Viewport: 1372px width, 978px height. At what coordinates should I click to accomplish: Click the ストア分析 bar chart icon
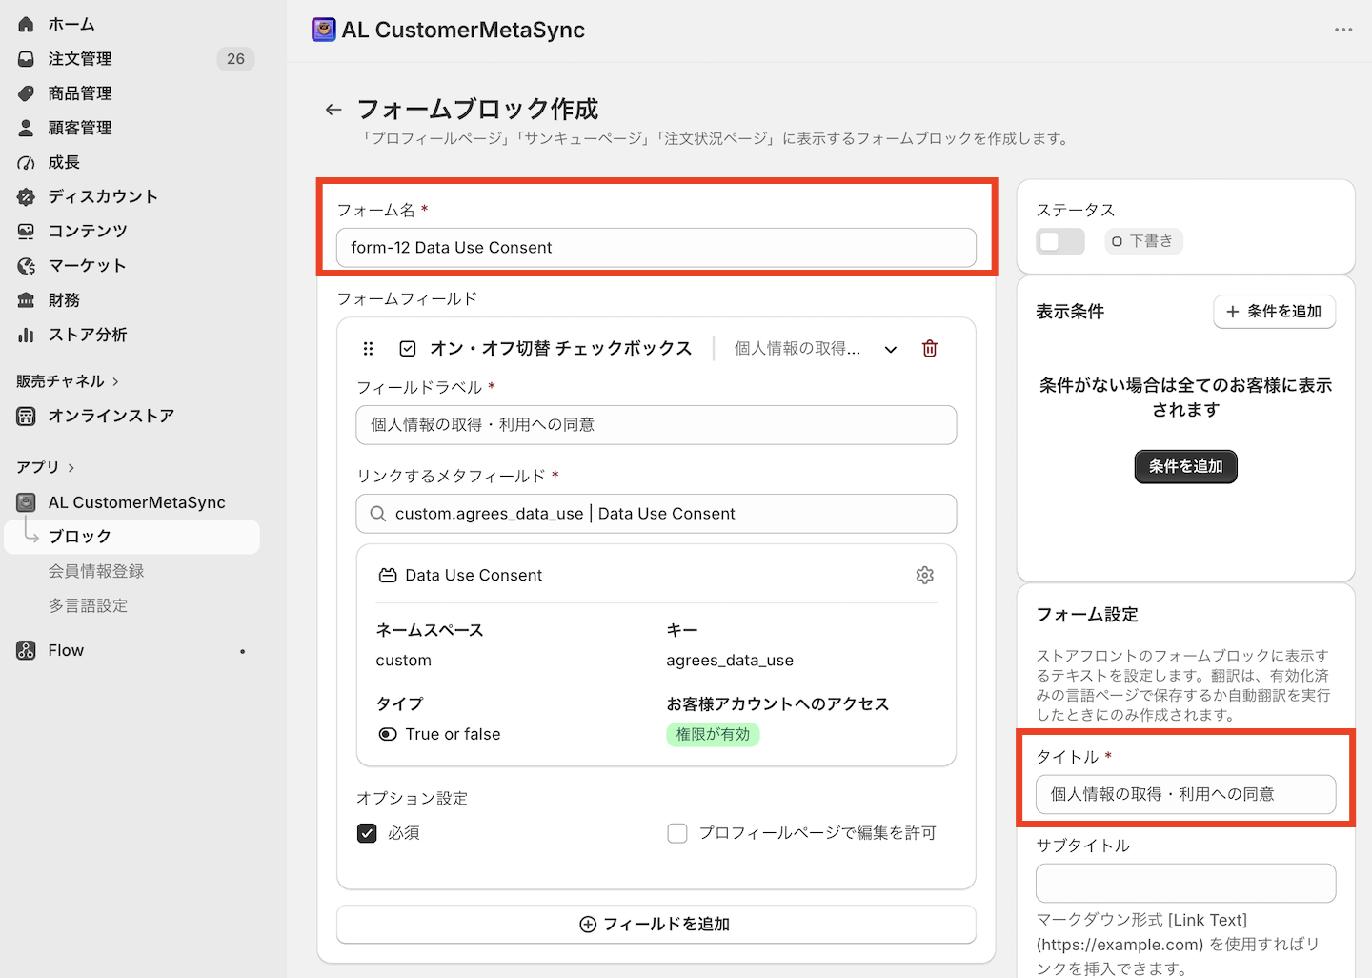pyautogui.click(x=26, y=335)
